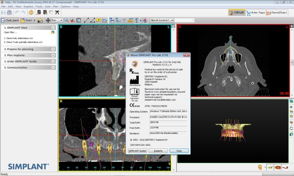Collapse the SIMPLANT Start section

pos(53,28)
